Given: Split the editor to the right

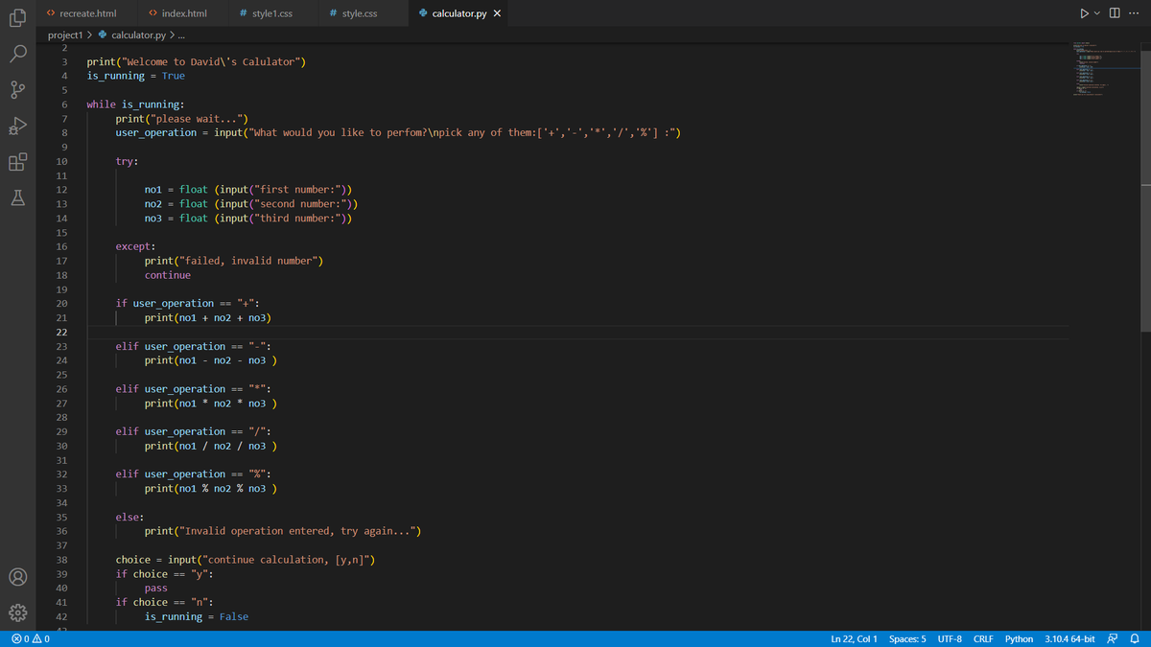Looking at the screenshot, I should coord(1115,13).
